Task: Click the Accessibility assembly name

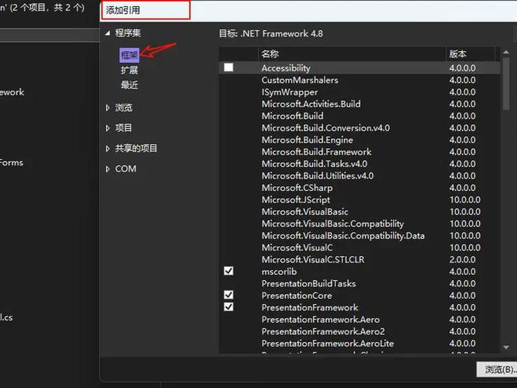Action: (x=286, y=68)
